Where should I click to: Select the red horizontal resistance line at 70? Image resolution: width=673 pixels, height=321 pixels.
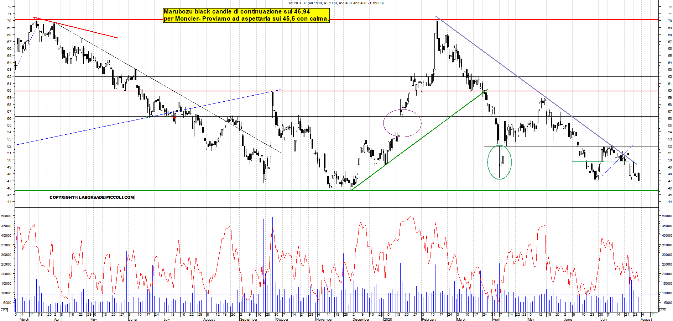(336, 20)
